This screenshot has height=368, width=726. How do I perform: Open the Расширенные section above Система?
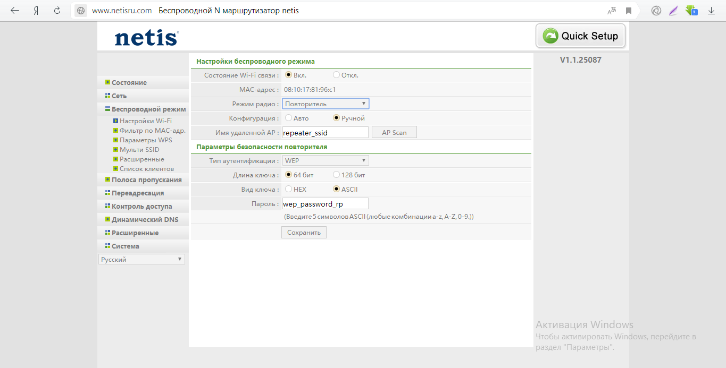click(x=135, y=233)
